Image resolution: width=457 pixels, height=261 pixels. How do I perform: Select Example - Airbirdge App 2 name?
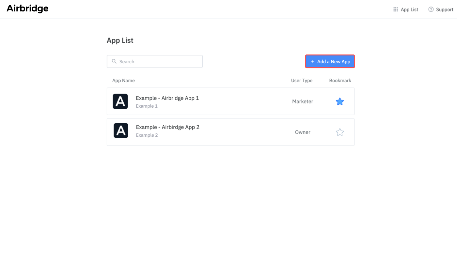[x=167, y=127]
